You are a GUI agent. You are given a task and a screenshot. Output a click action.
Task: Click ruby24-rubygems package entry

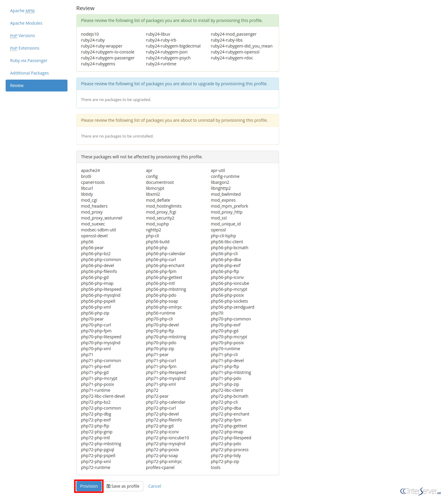(x=98, y=64)
